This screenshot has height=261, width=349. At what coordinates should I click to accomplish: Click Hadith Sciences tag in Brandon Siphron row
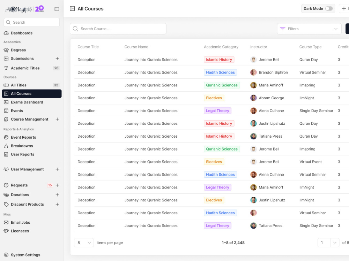click(220, 72)
